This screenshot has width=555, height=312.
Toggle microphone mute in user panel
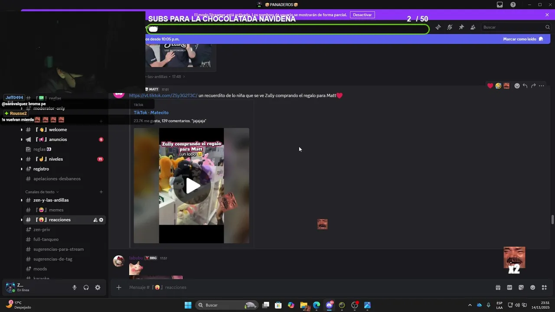(x=75, y=287)
